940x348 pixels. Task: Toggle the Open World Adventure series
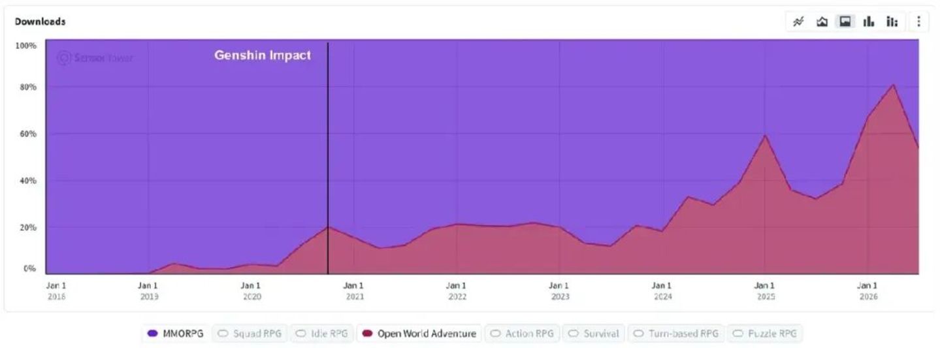419,334
